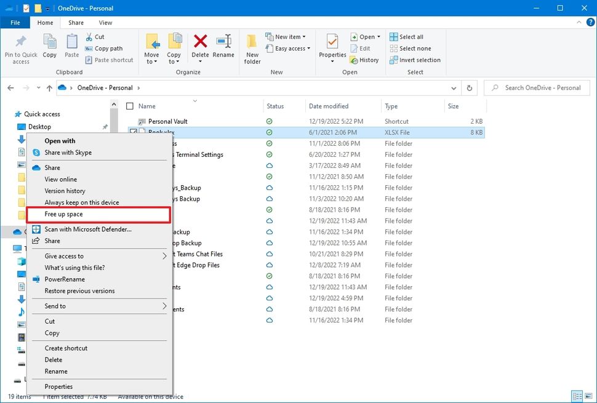This screenshot has height=403, width=597.
Task: Choose Version history from menu
Action: click(x=65, y=191)
